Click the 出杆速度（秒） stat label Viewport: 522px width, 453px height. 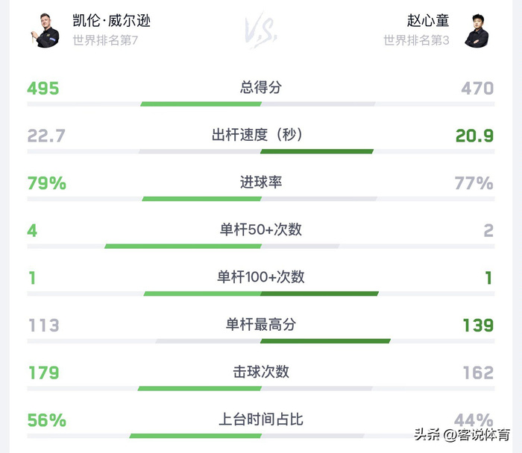click(257, 135)
